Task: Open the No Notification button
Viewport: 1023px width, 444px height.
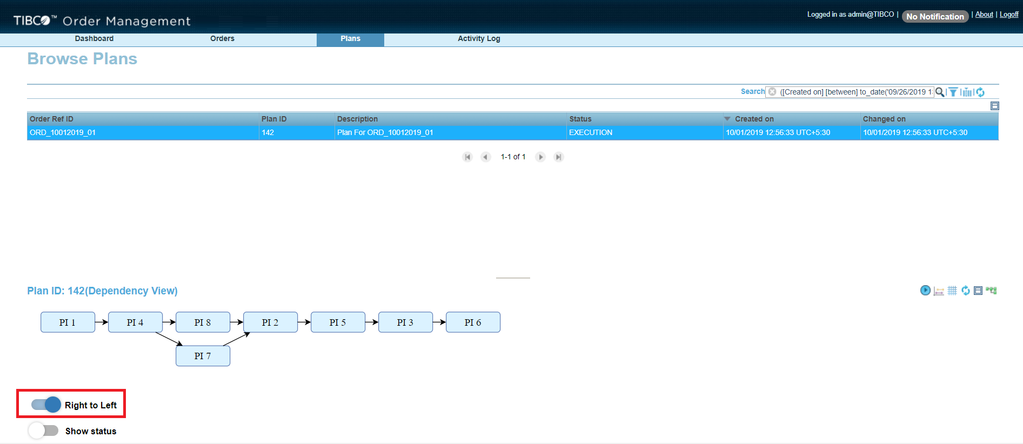Action: pos(935,17)
